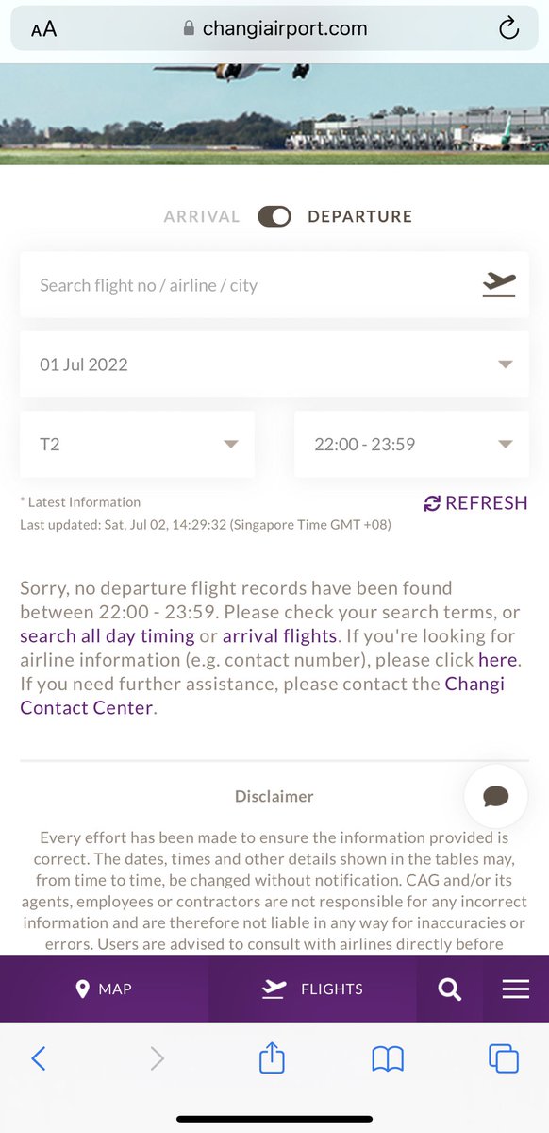Viewport: 549px width, 1133px height.
Task: Switch to the FLIGHTS tab
Action: coord(312,989)
